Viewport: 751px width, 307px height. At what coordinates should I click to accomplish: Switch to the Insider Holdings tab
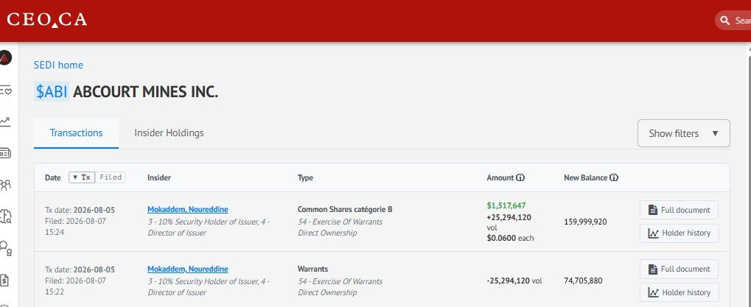(169, 133)
